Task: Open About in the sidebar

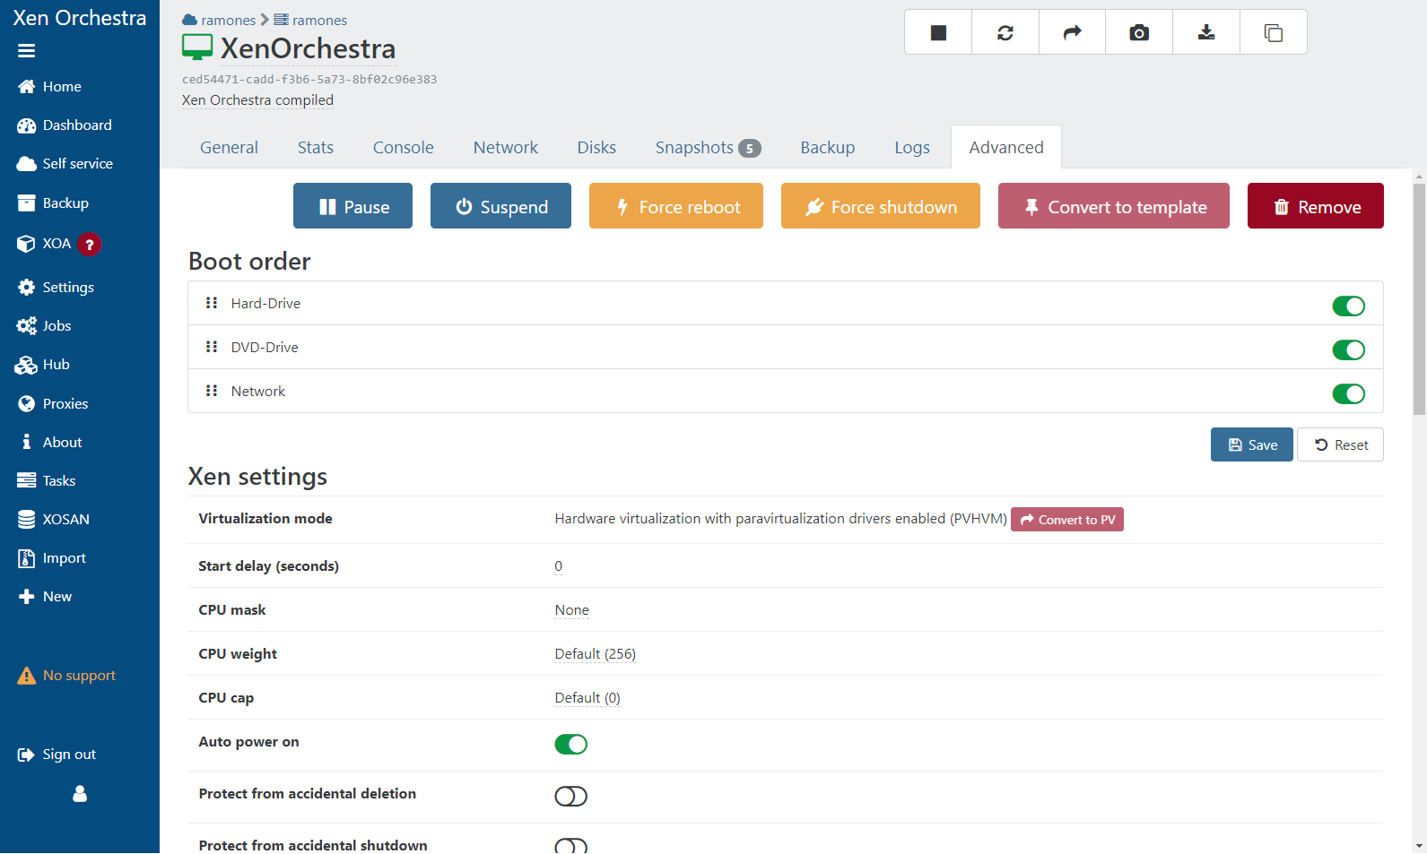Action: [x=50, y=443]
